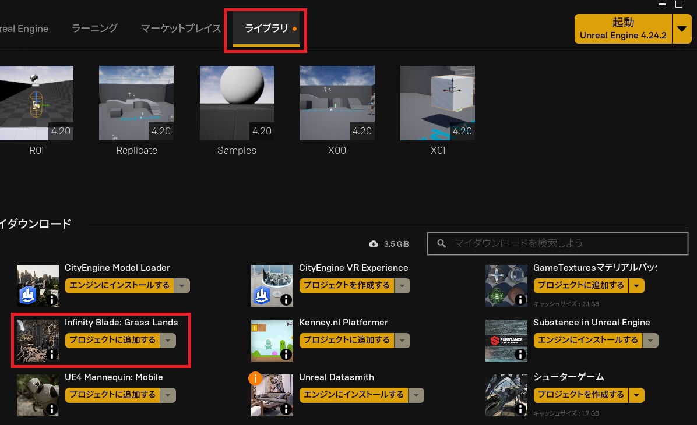Open the R01 project thumbnail
Viewport: 697px width, 425px height.
click(37, 103)
